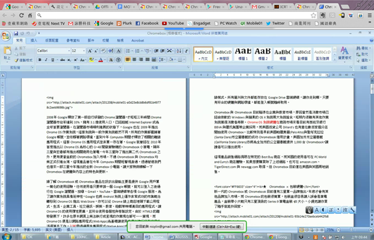This screenshot has width=374, height=240.
Task: Click the Ctrl+Alt+Esc disconnect button
Action: (221, 227)
